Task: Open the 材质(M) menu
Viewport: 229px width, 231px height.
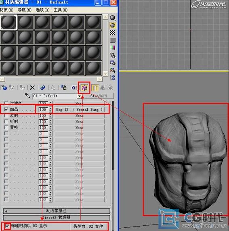Action: coord(6,10)
